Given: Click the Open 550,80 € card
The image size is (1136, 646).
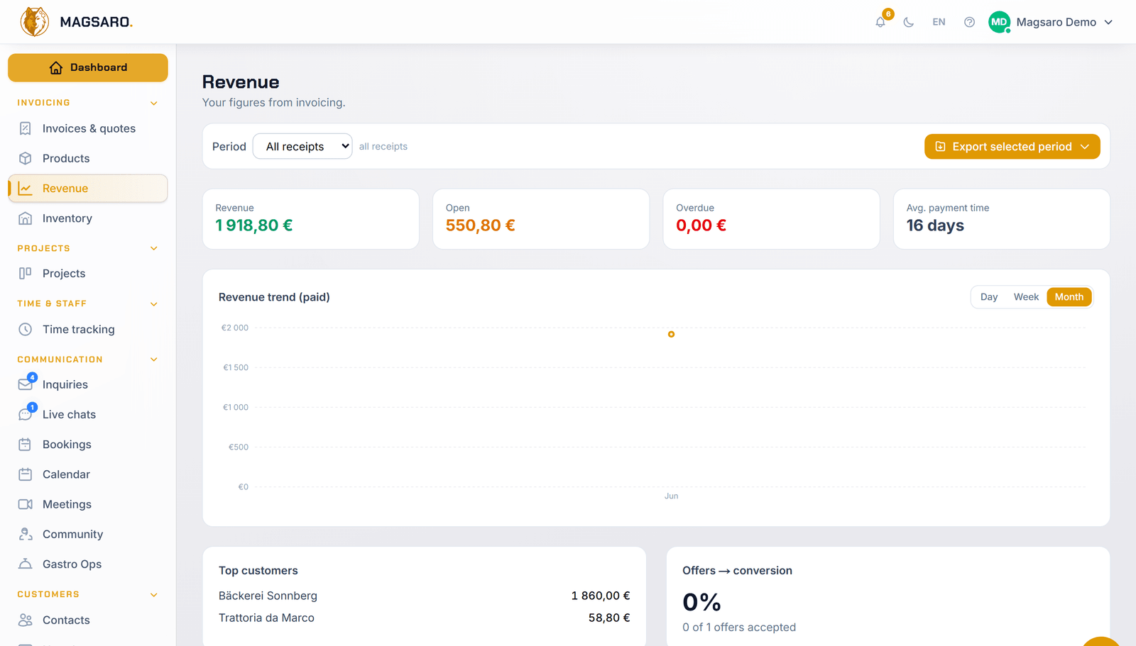Looking at the screenshot, I should pos(541,219).
